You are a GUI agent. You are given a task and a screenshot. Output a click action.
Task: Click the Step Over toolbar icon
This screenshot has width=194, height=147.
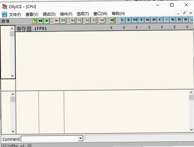pos(79,20)
